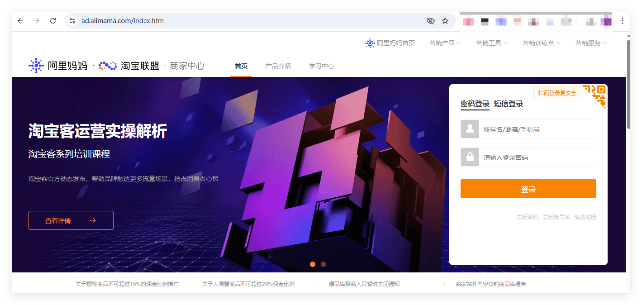Click the 查看详情 banner button

point(71,220)
